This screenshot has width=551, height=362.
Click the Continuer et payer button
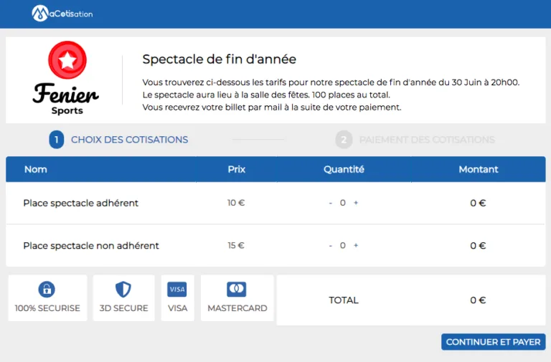[494, 342]
